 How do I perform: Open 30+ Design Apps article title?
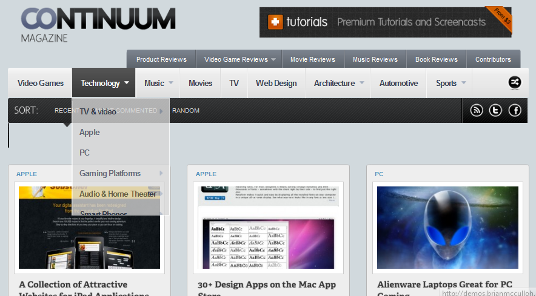(x=267, y=289)
